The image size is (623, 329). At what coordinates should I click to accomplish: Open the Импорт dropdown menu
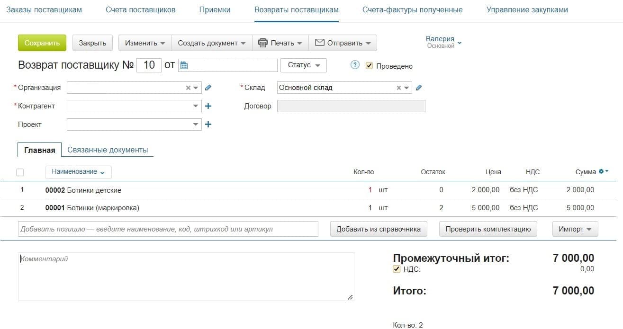[575, 229]
